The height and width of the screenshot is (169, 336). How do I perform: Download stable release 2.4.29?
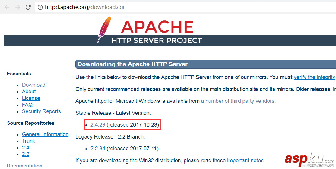coord(98,125)
